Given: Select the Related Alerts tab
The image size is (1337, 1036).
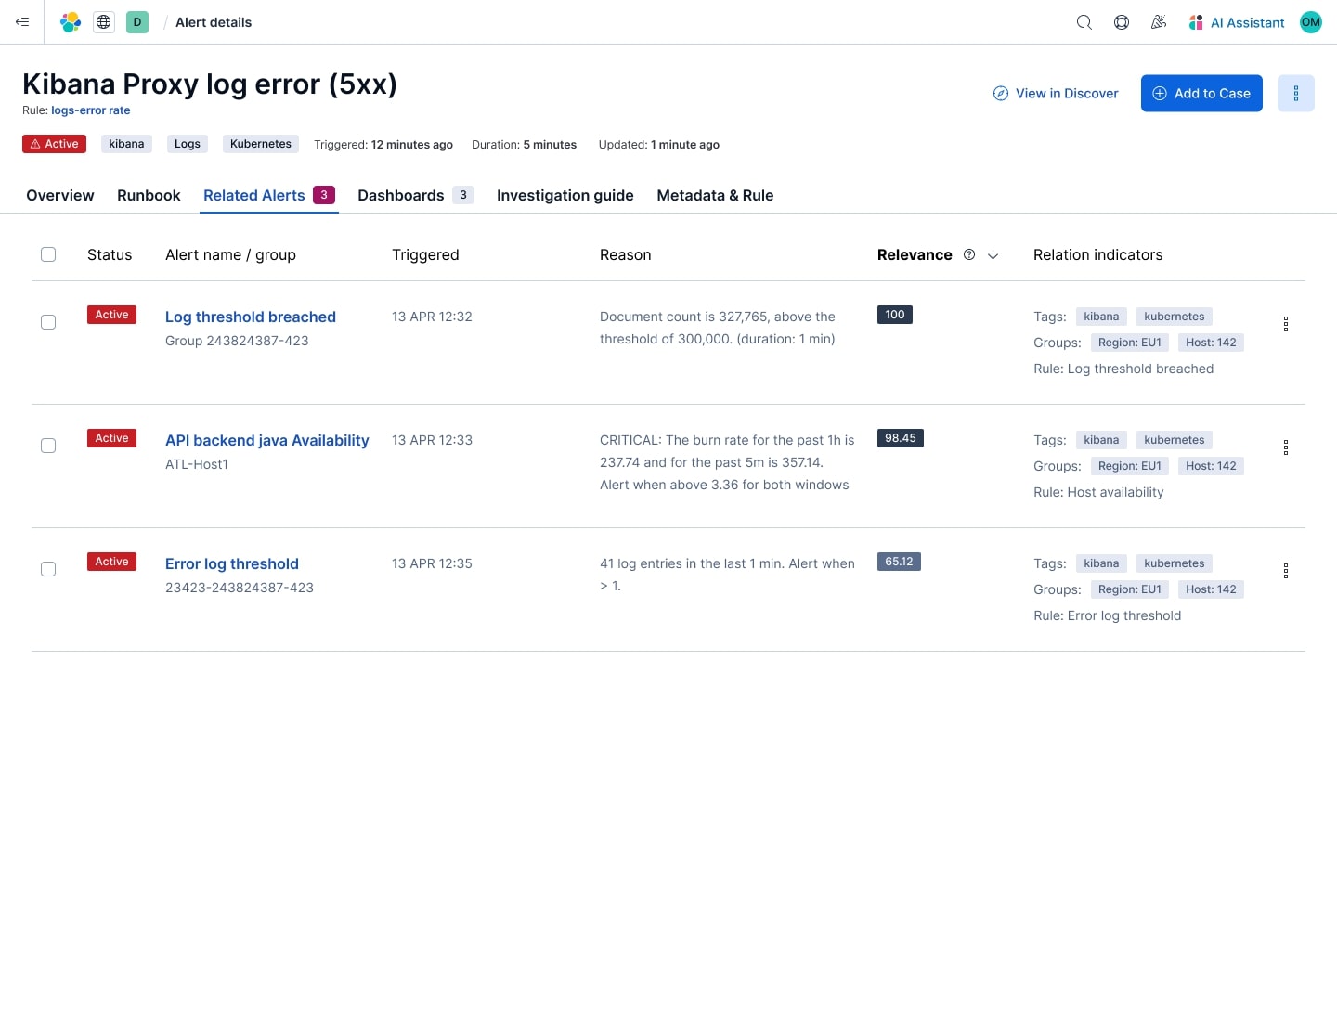Looking at the screenshot, I should pos(269,195).
